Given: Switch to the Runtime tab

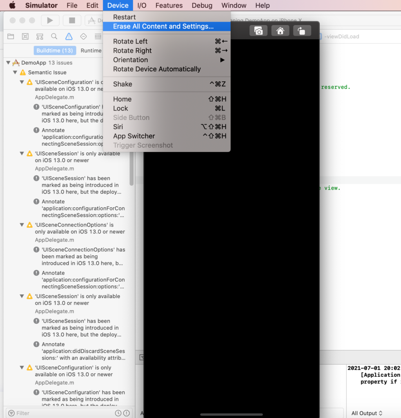Looking at the screenshot, I should pyautogui.click(x=91, y=50).
